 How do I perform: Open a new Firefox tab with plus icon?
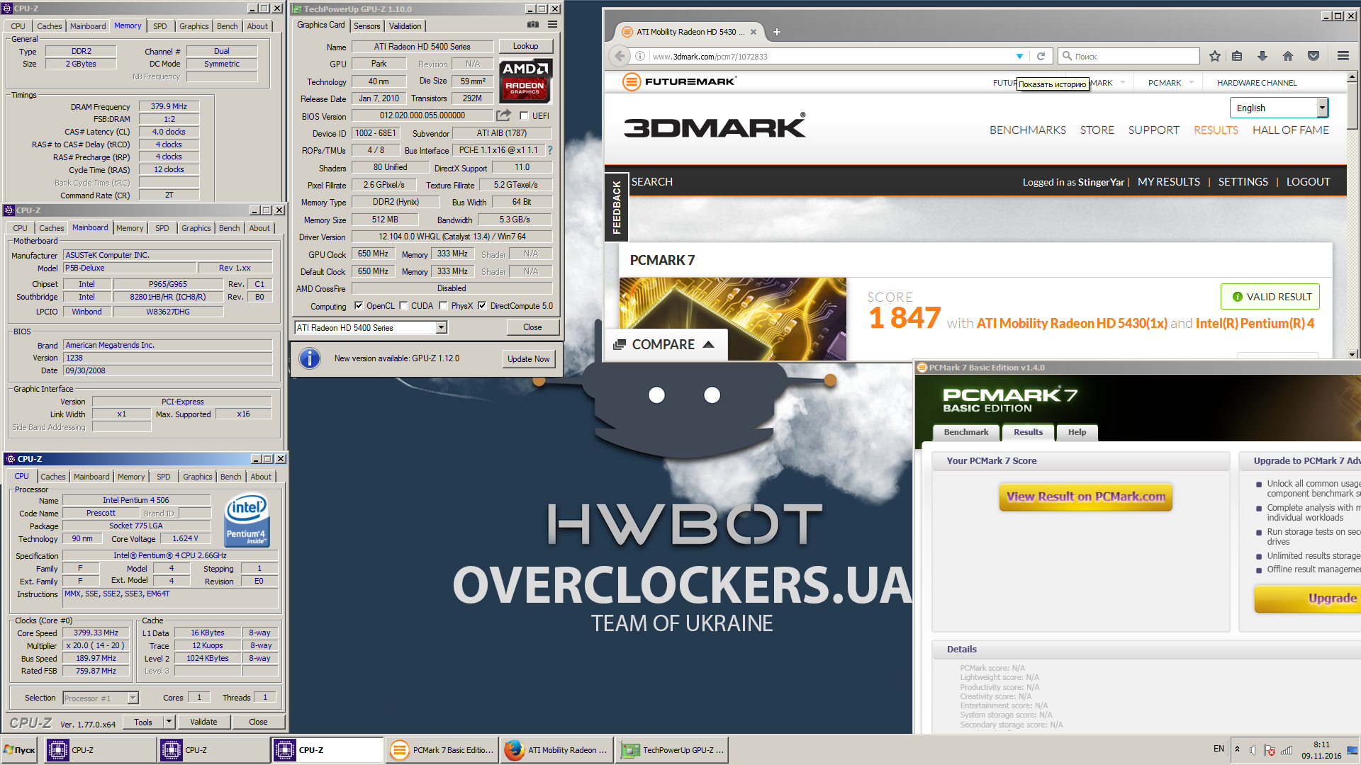(x=777, y=32)
